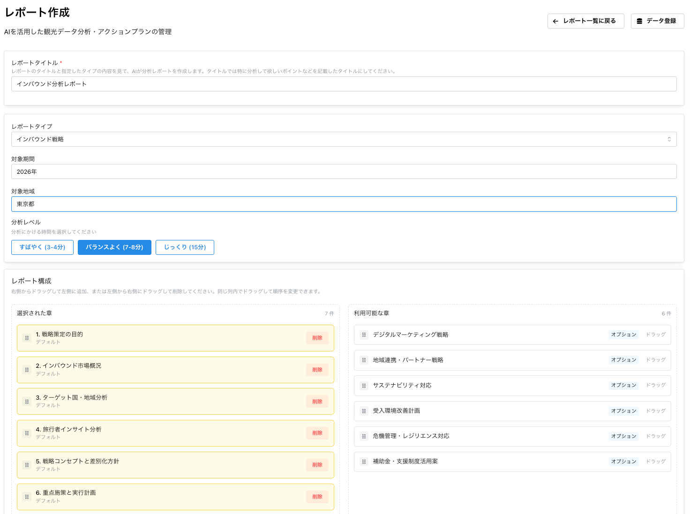Click chapter title ターゲット国・地域分析

click(x=72, y=397)
